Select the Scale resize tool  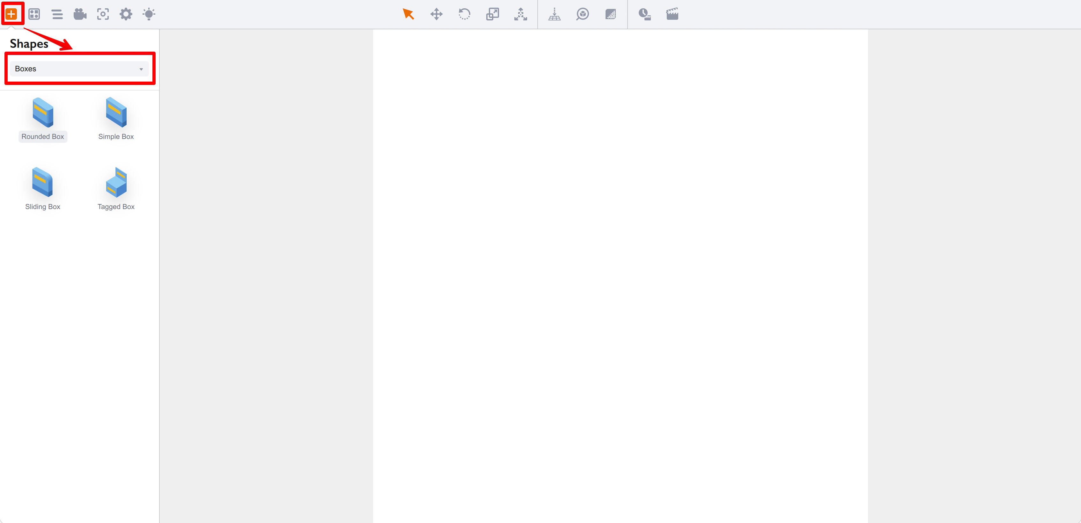(x=492, y=14)
